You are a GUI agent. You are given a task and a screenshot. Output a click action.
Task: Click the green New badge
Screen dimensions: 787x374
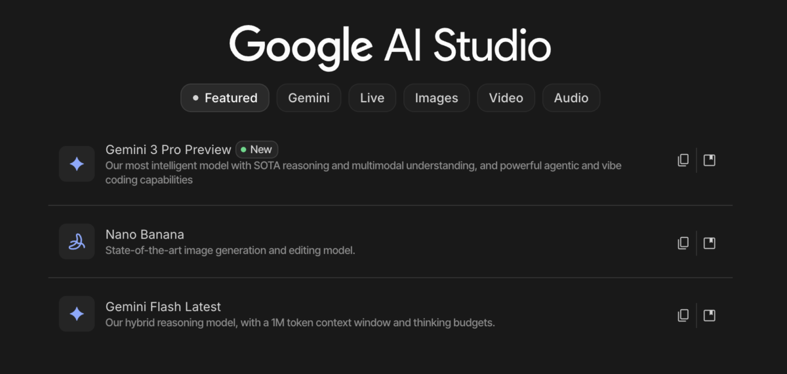click(x=257, y=149)
